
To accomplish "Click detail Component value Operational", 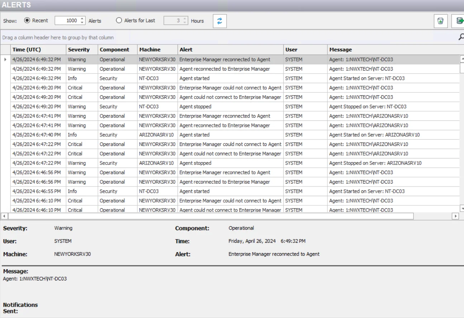I will click(241, 228).
